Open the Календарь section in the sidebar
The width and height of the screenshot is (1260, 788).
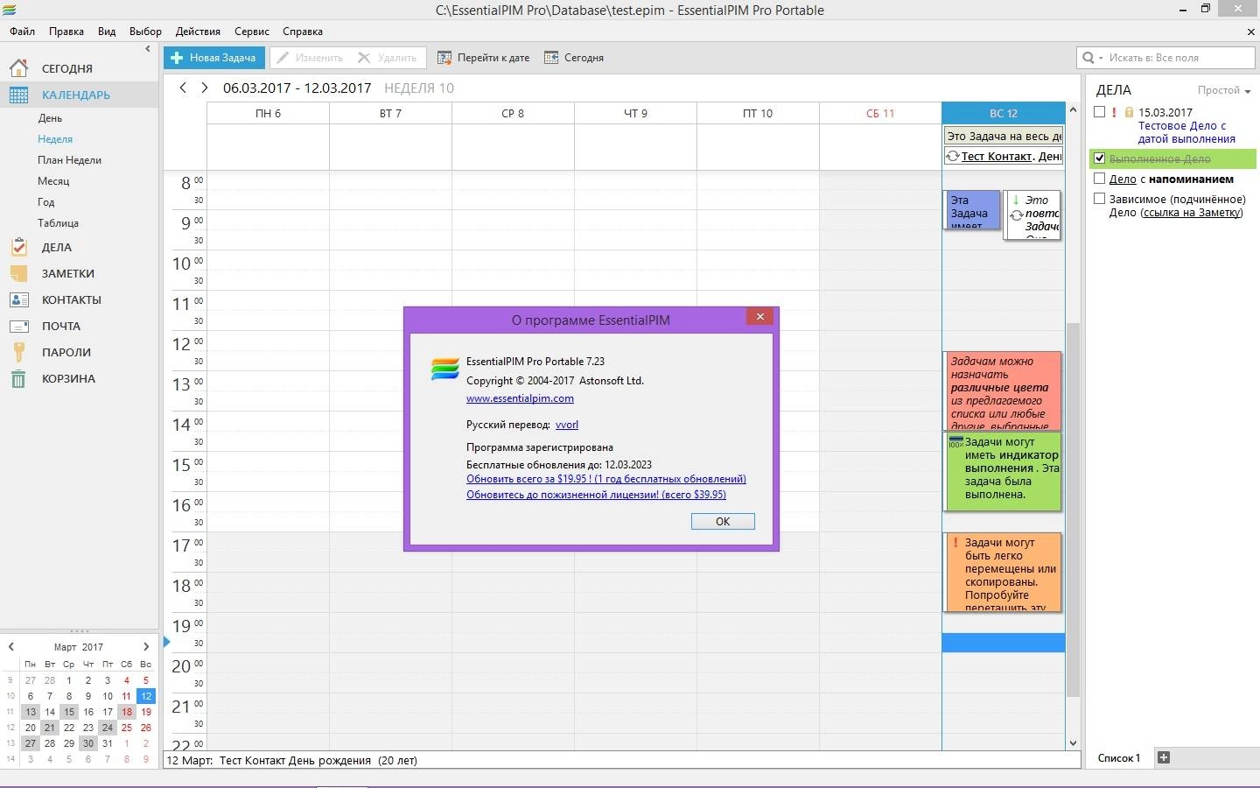pyautogui.click(x=75, y=95)
